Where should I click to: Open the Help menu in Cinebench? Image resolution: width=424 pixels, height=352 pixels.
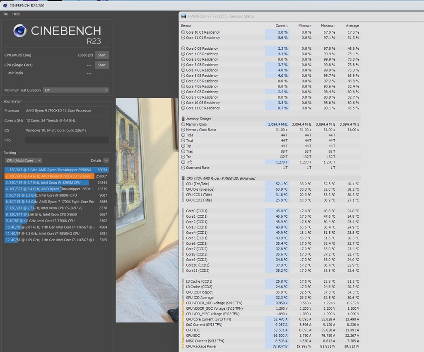coord(16,14)
